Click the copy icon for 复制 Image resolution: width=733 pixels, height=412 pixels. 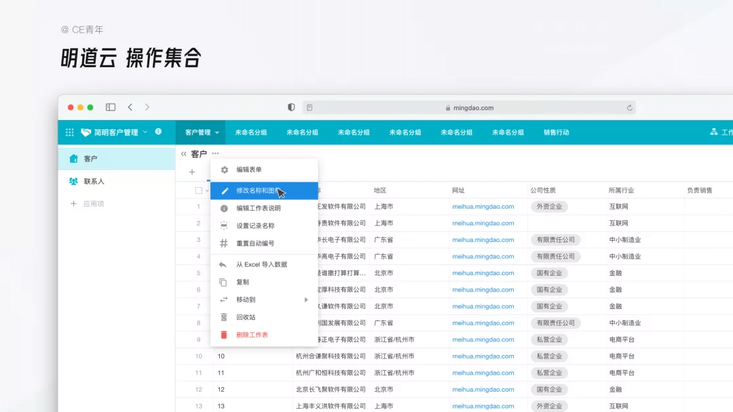(223, 283)
